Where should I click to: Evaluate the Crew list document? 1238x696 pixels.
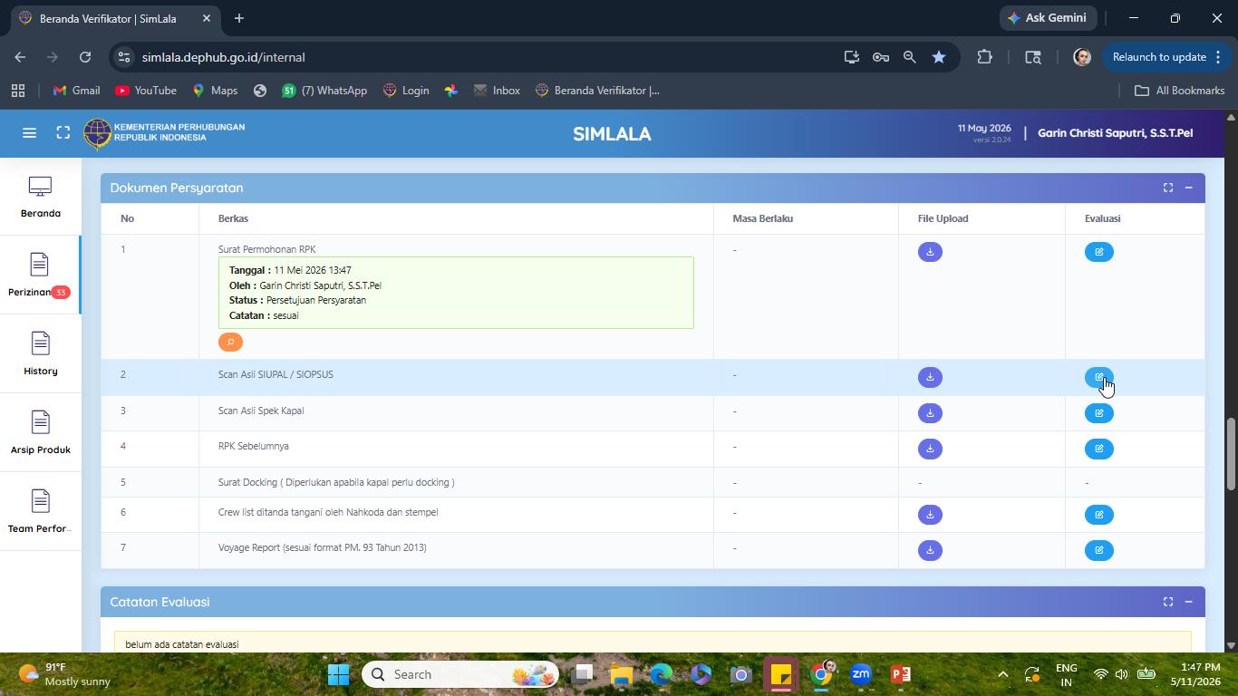(x=1098, y=515)
